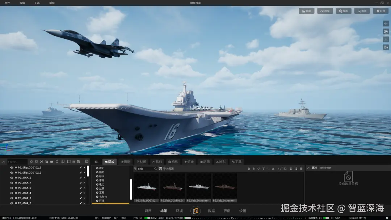Toggle visibility of PS_J16A_3
The width and height of the screenshot is (391, 220).
(x=12, y=198)
